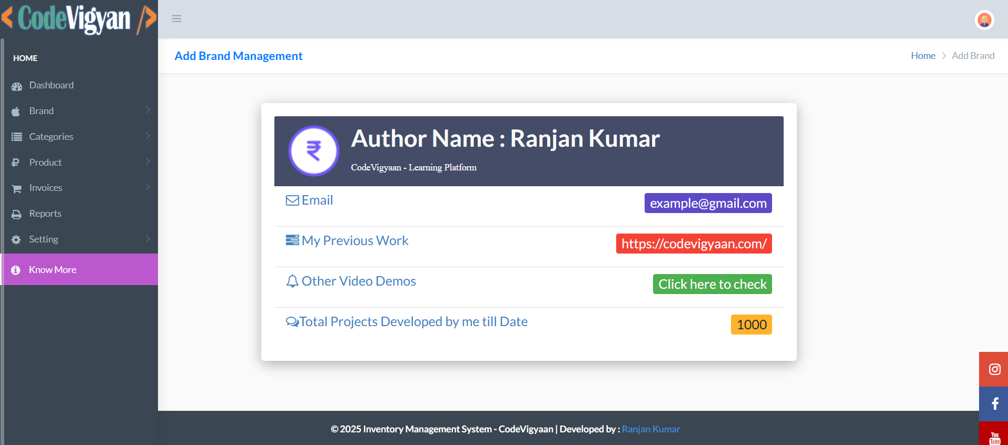Viewport: 1008px width, 445px height.
Task: Expand the Brand submenu arrow
Action: [148, 110]
